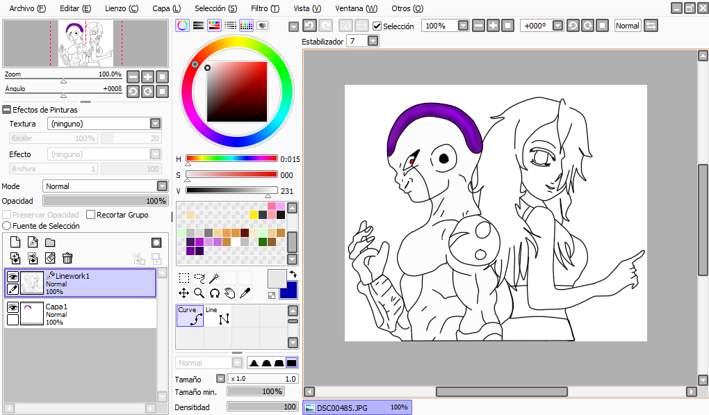Transfer layer down icon
Viewport: 709px width, 415px height.
(x=15, y=259)
